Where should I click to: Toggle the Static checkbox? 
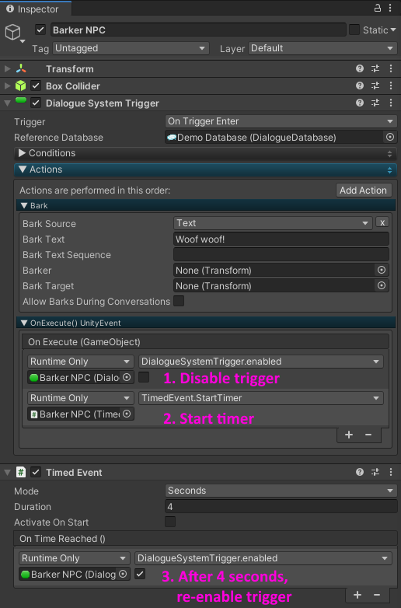pos(354,30)
